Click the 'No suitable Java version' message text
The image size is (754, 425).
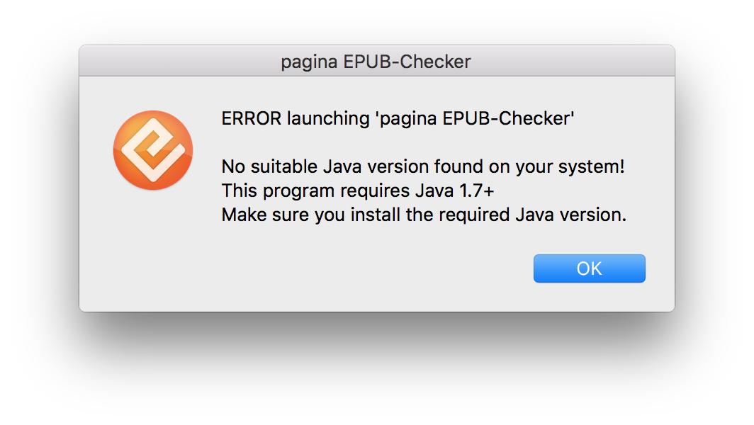point(422,166)
